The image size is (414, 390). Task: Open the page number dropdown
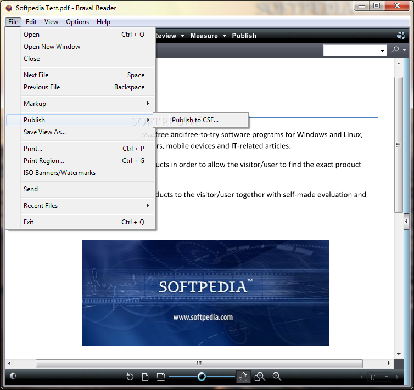click(x=387, y=377)
